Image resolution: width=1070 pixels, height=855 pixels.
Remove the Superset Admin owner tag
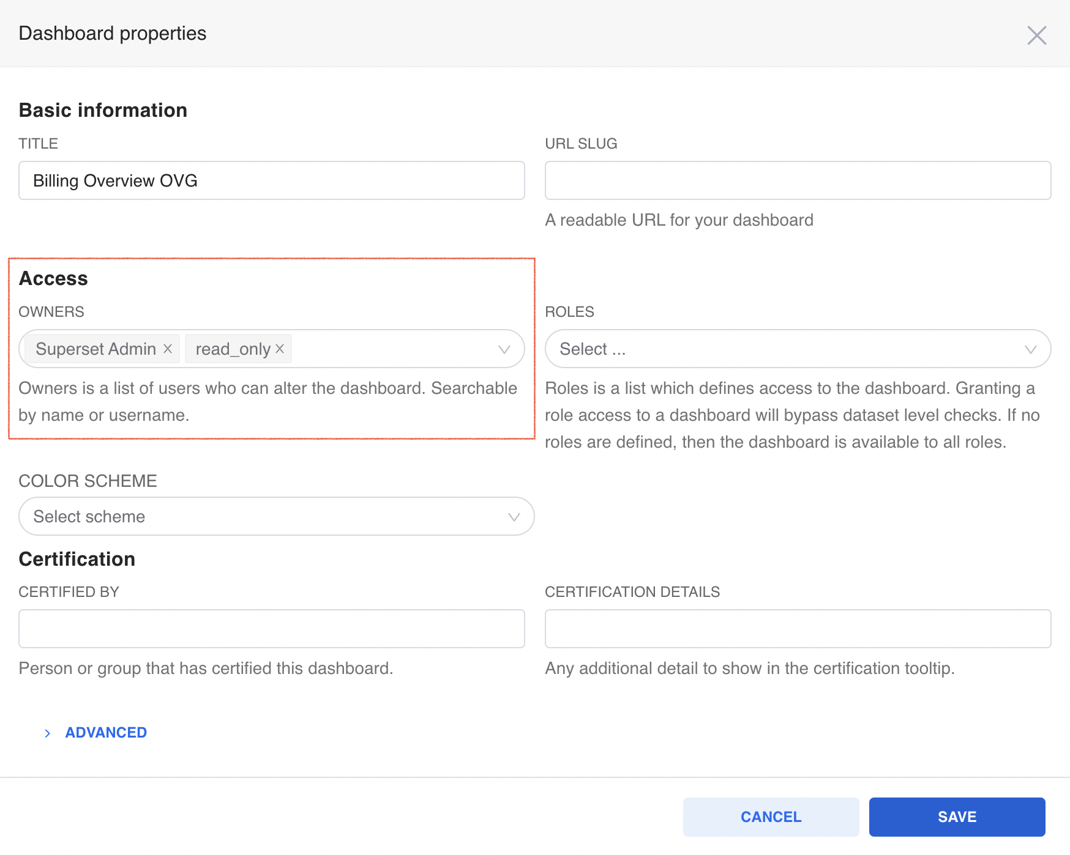(x=166, y=349)
